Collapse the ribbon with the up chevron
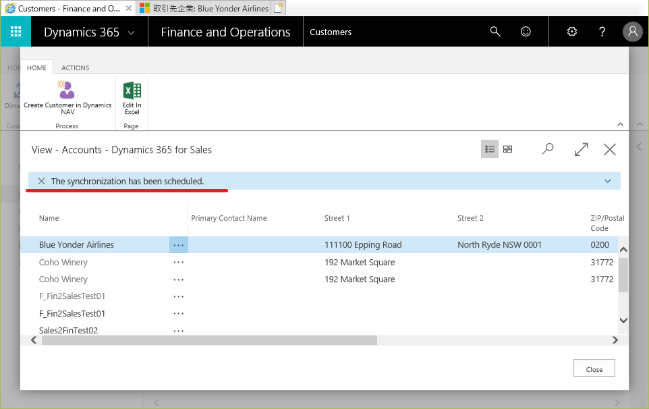 [x=621, y=124]
